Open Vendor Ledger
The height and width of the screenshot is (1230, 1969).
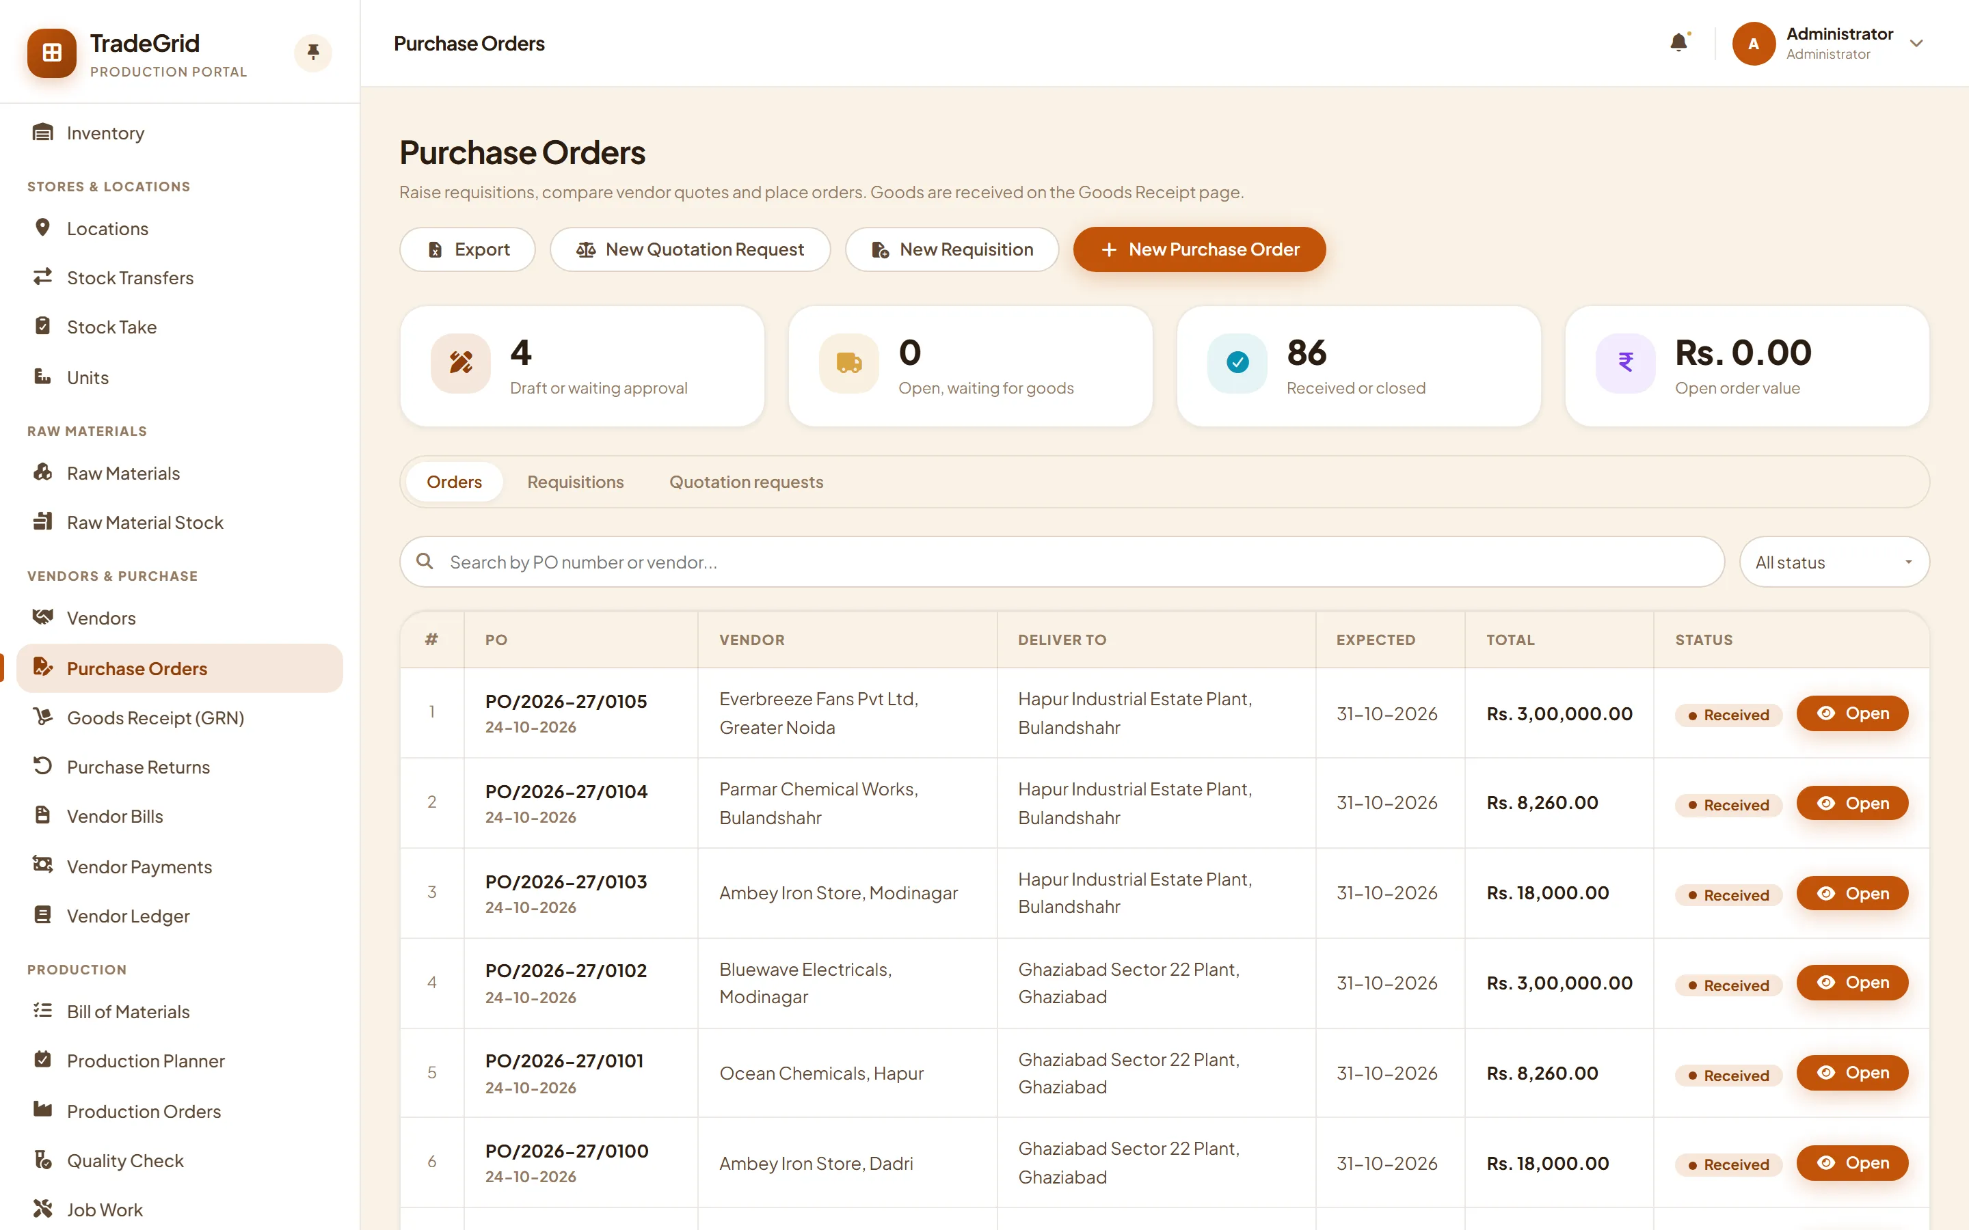click(x=180, y=916)
